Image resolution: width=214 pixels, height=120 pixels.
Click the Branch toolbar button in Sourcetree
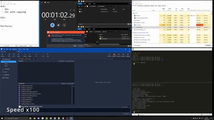click(x=25, y=55)
